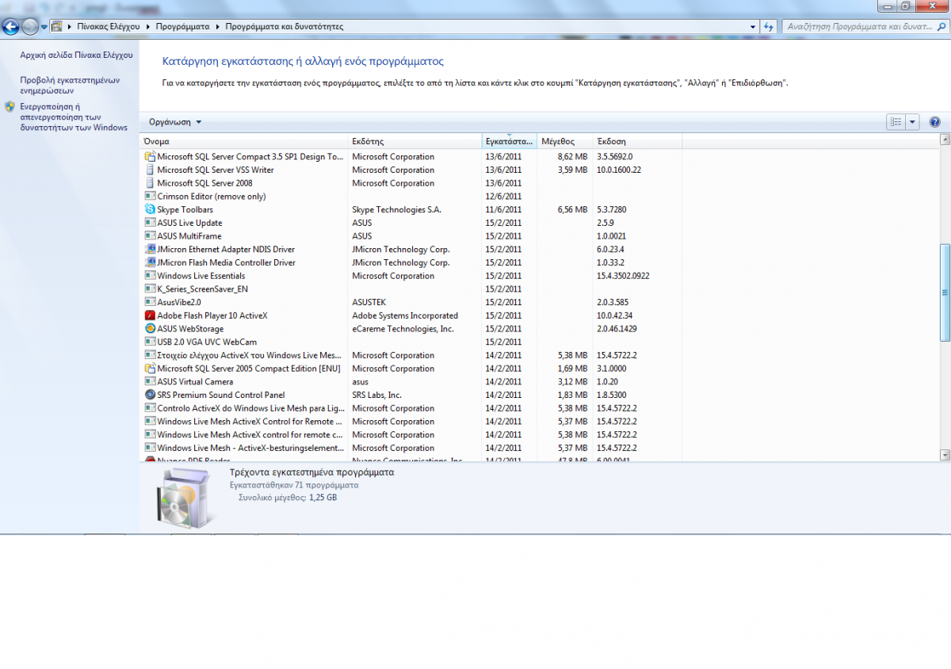Click the ASUS WebStorage program icon
The image size is (951, 669).
pos(151,328)
